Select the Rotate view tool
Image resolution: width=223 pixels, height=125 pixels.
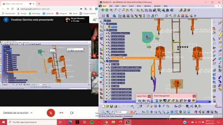point(156,112)
